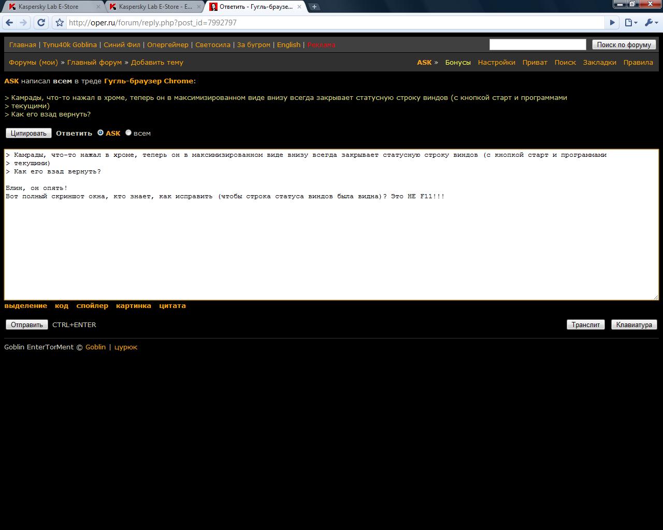This screenshot has height=530, width=663.
Task: Open Форумы (мои) breadcrumb link
Action: click(x=33, y=62)
